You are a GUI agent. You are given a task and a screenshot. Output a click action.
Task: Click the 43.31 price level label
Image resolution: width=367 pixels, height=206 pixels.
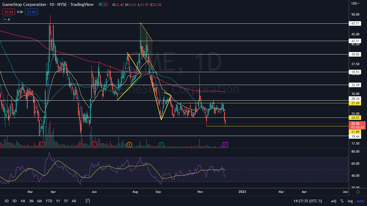pos(355,41)
